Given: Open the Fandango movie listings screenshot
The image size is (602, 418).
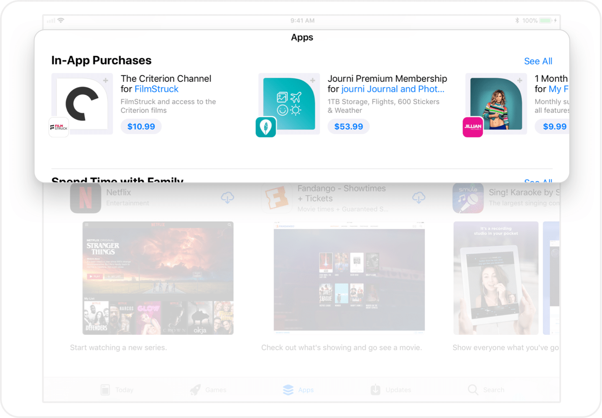Looking at the screenshot, I should (x=349, y=278).
